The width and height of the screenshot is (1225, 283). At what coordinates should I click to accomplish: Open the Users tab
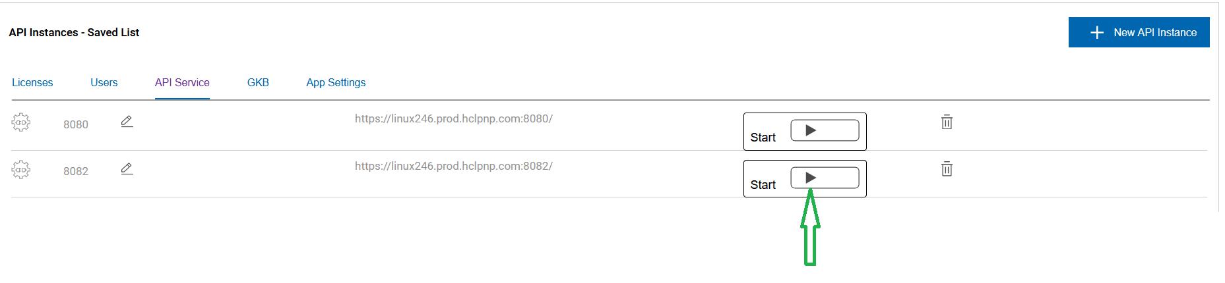click(x=104, y=82)
